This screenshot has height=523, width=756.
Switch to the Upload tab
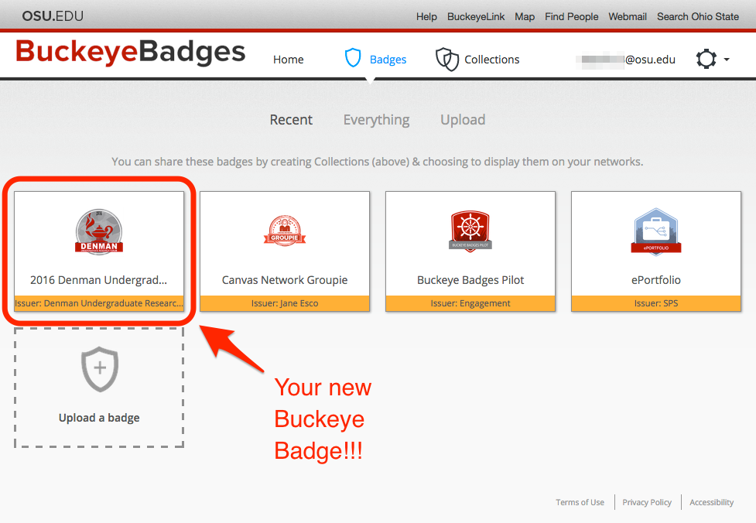pos(463,120)
